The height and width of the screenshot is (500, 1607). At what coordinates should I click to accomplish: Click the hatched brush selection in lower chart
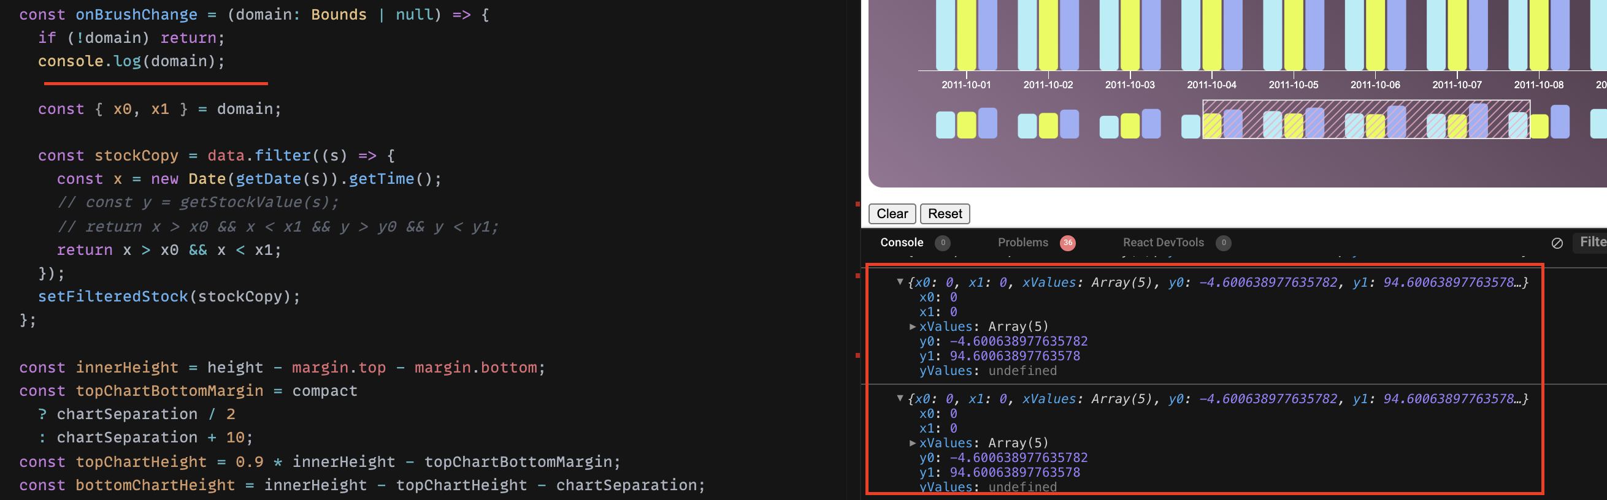tap(1366, 119)
